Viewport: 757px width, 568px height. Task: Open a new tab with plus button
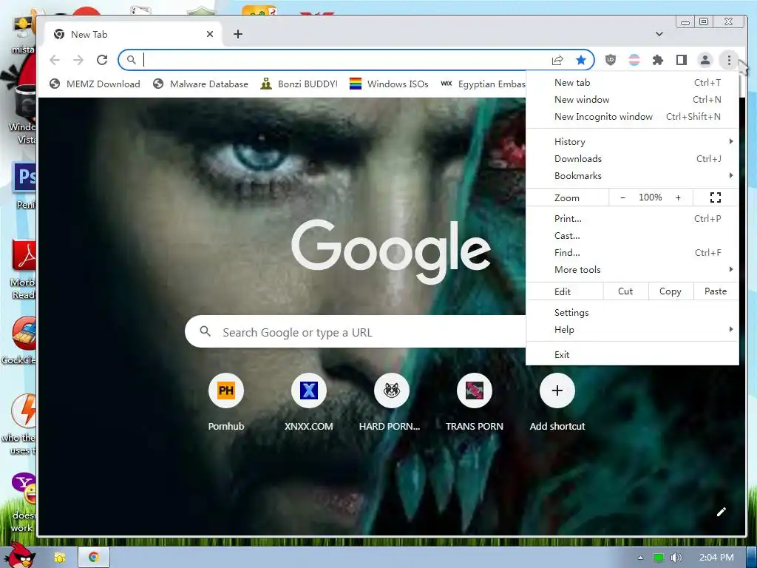(x=237, y=34)
